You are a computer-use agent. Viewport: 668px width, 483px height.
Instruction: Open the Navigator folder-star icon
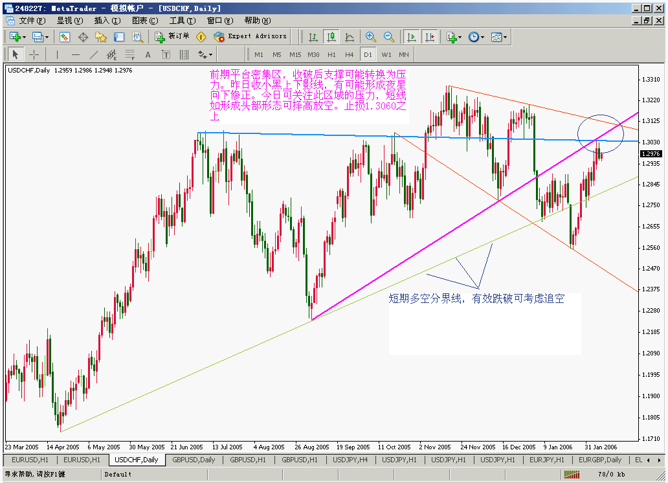tap(101, 37)
